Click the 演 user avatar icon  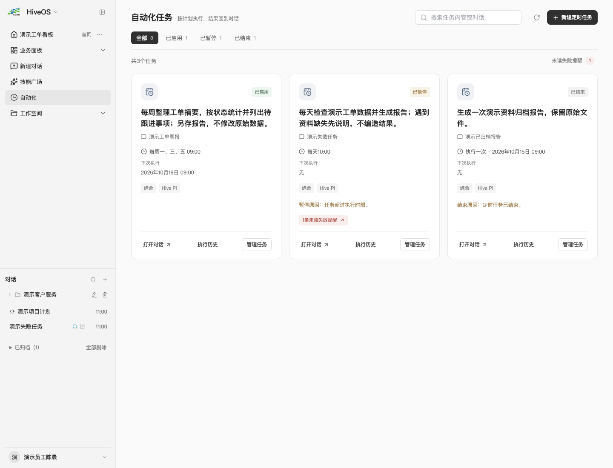click(14, 457)
